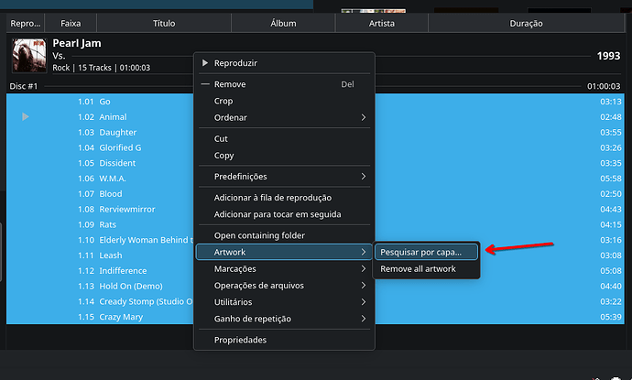This screenshot has width=632, height=380.
Task: Click Copy in the context menu
Action: 223,156
